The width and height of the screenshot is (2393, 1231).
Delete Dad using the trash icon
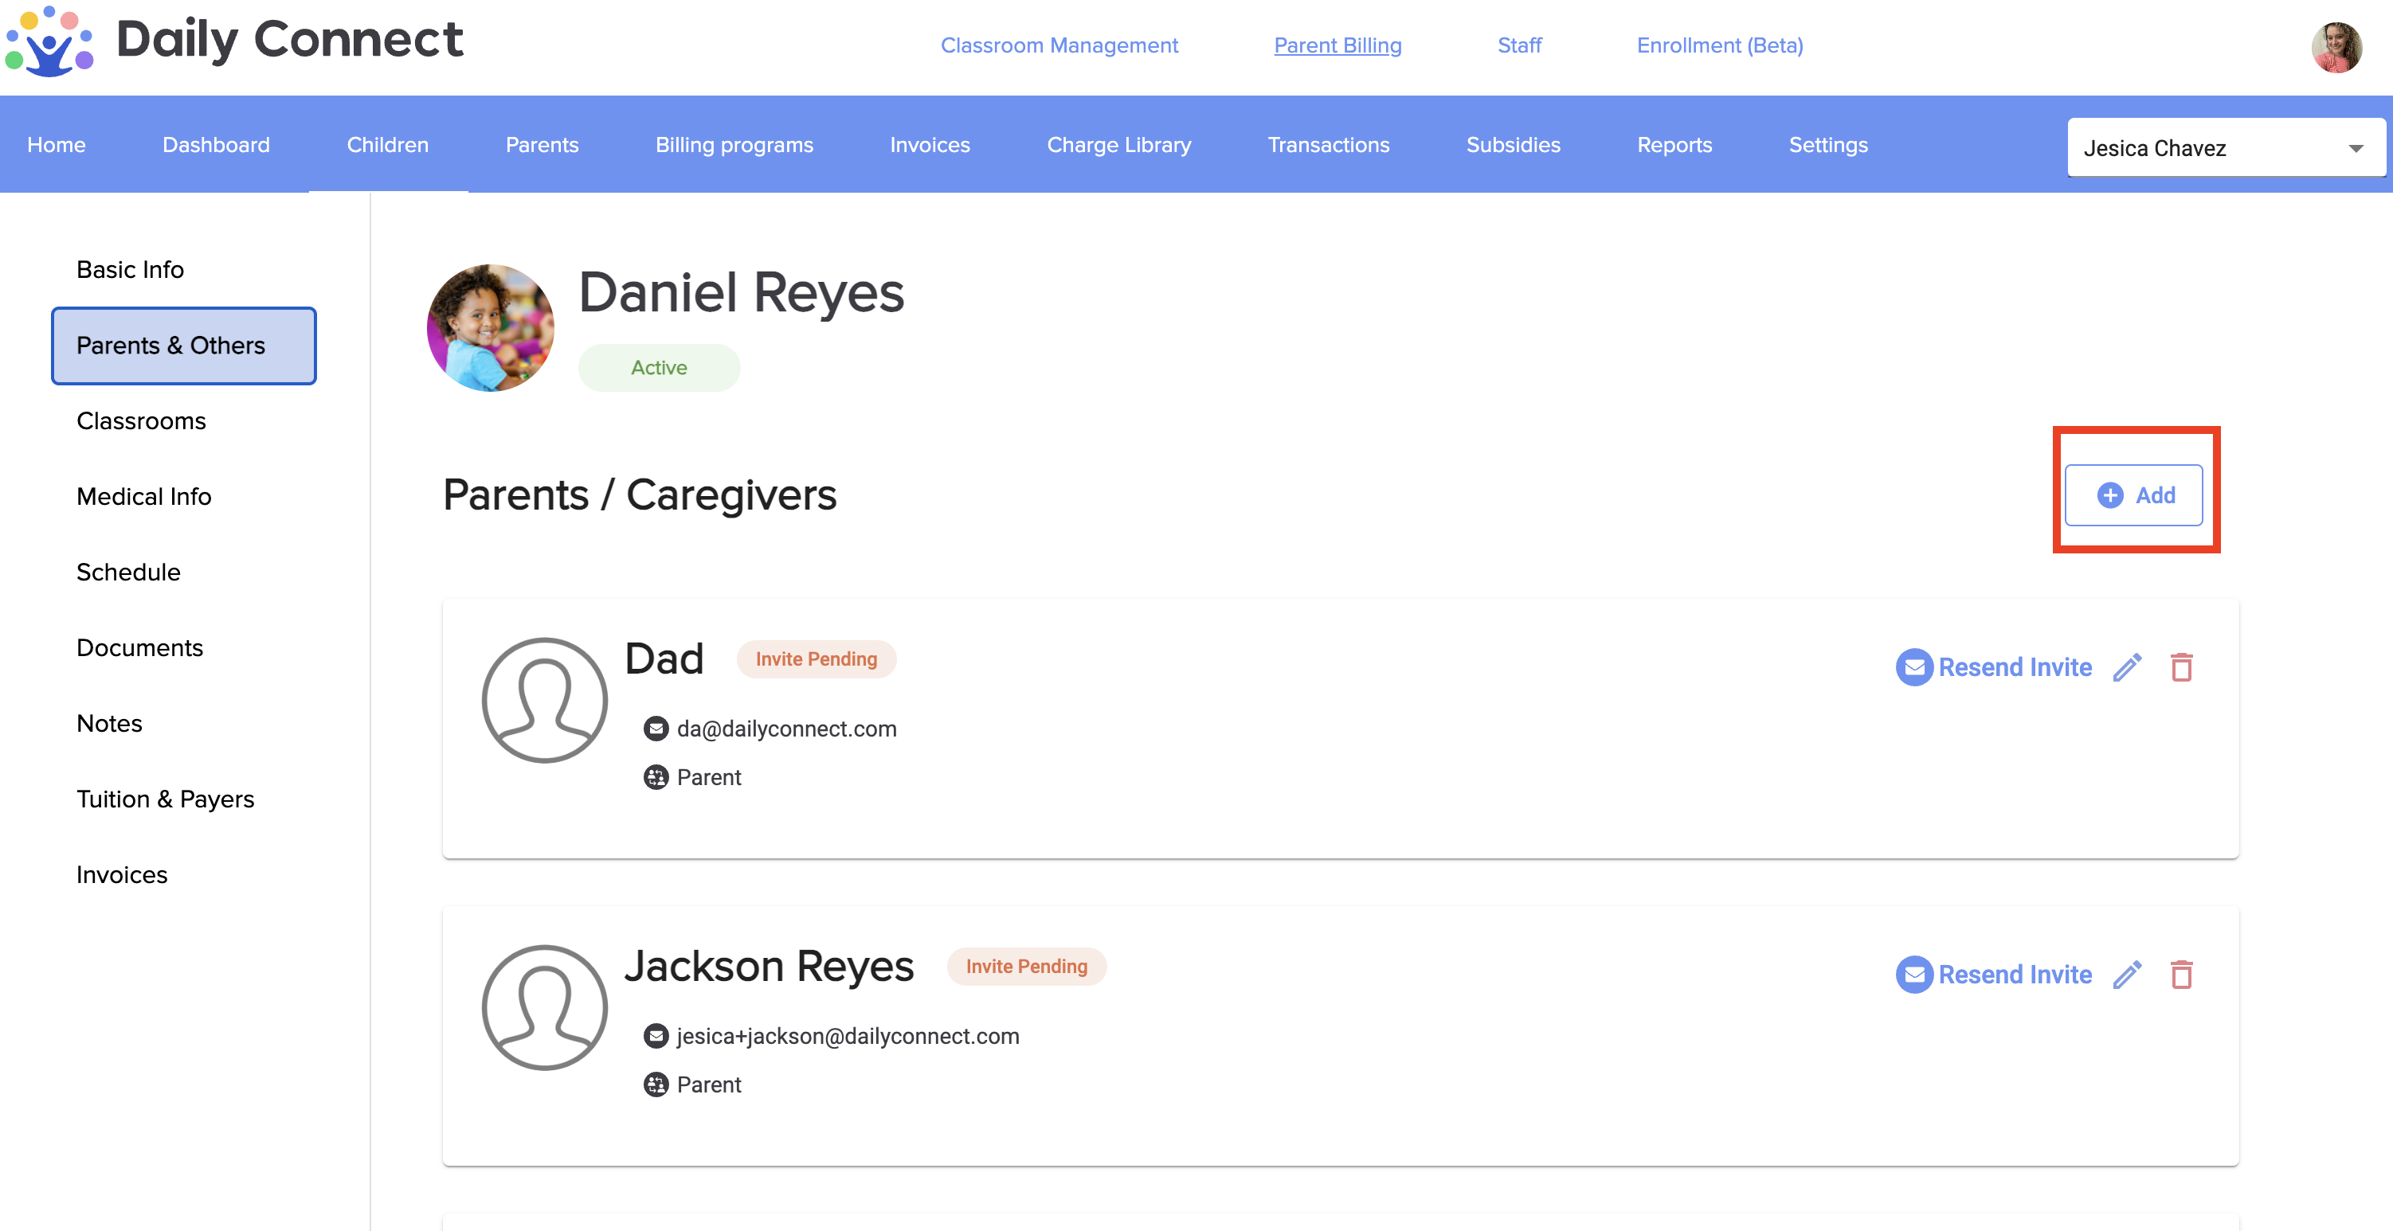[x=2181, y=667]
